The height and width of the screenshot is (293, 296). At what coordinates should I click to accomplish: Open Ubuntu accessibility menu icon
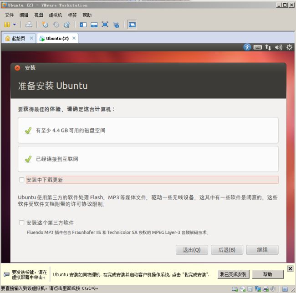(247, 47)
